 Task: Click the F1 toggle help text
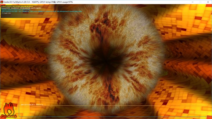coord(6,13)
